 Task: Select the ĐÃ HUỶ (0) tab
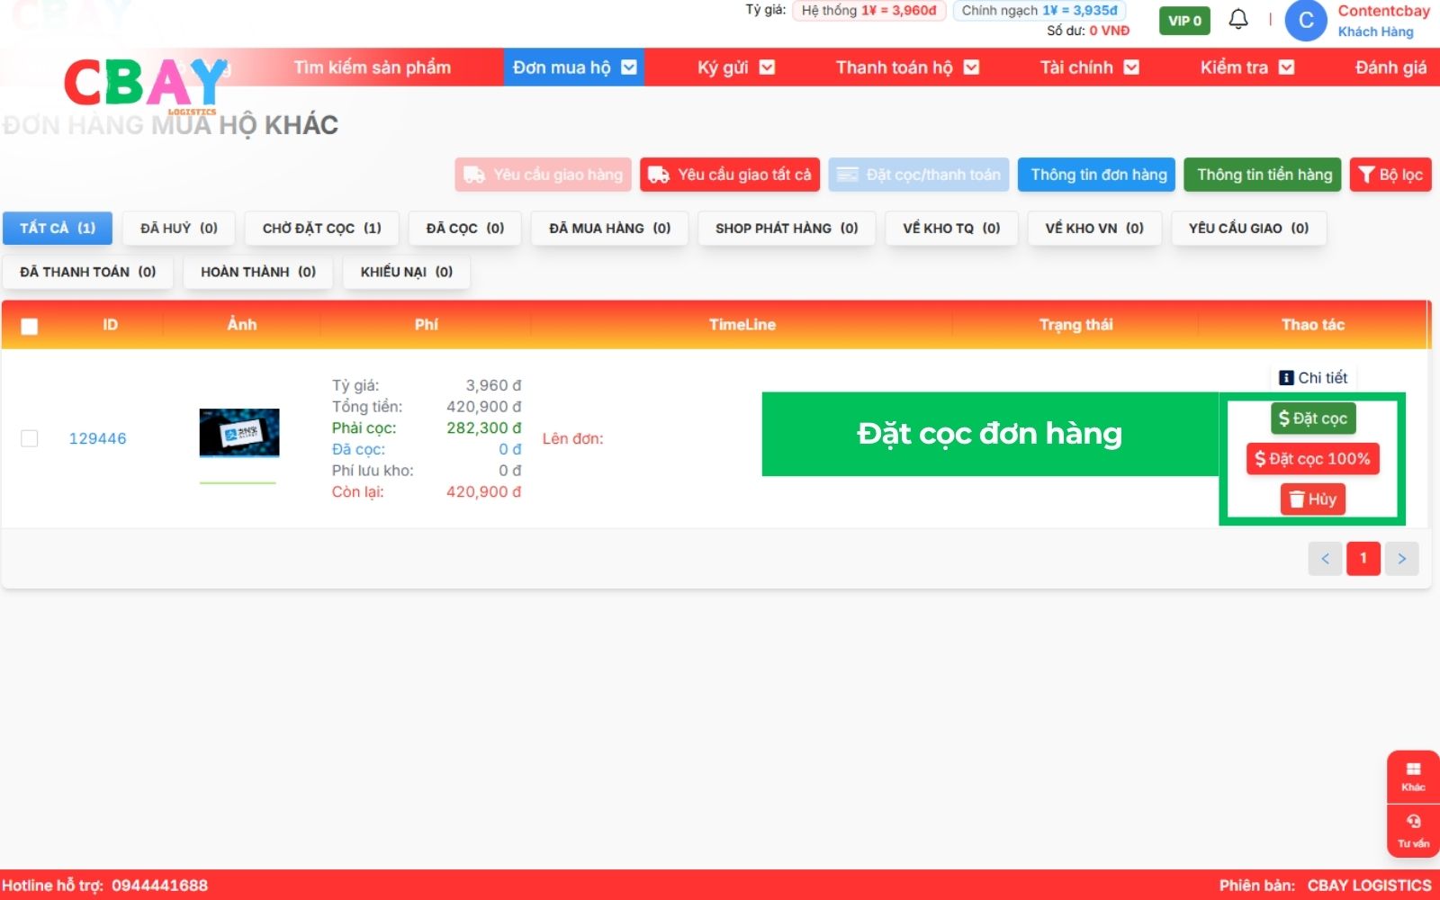coord(179,229)
